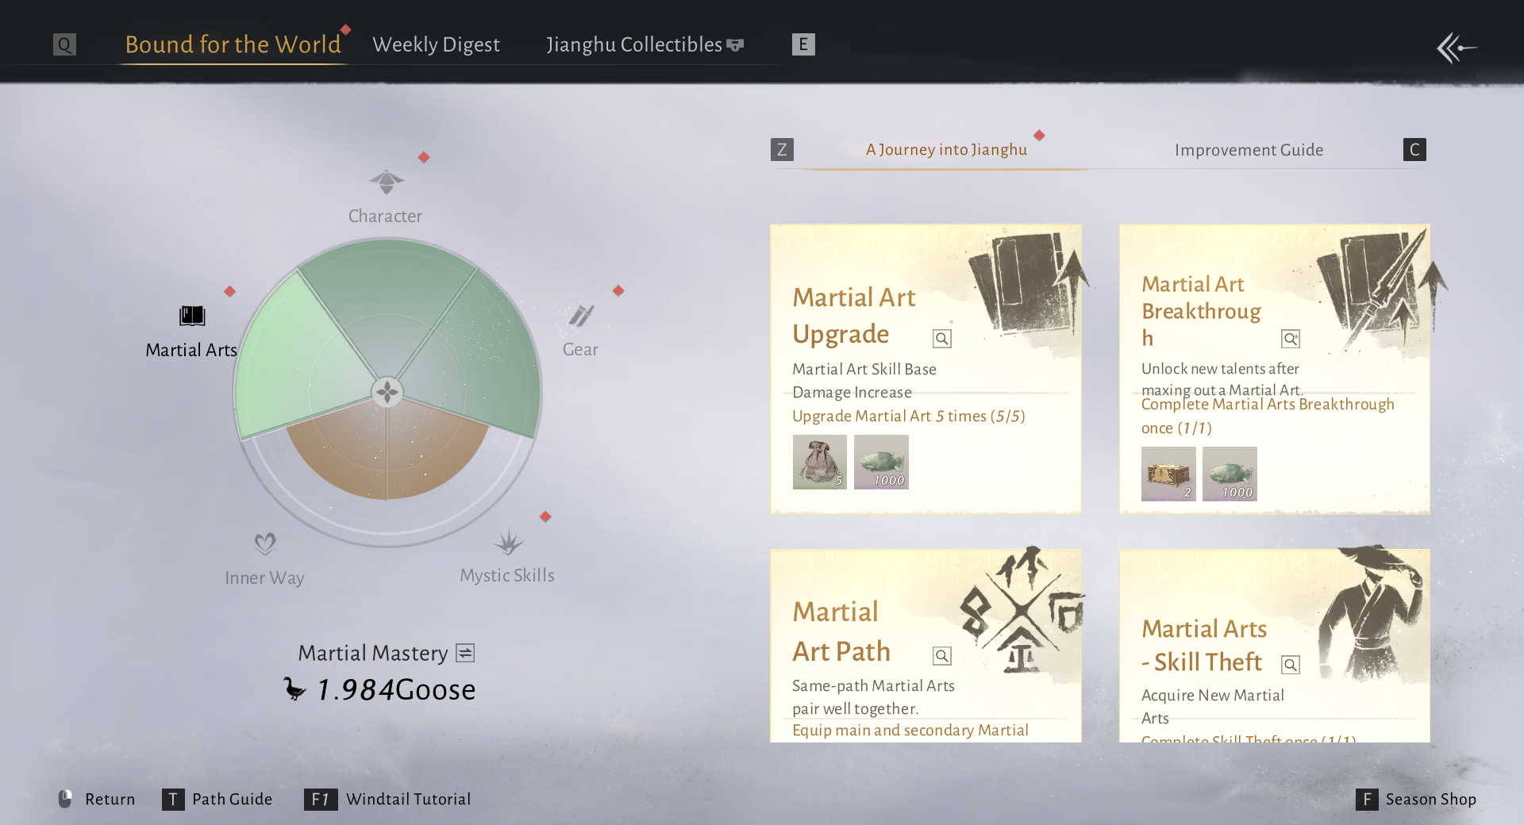This screenshot has width=1524, height=825.
Task: Switch Martial Mastery display with swap icon
Action: (x=465, y=653)
